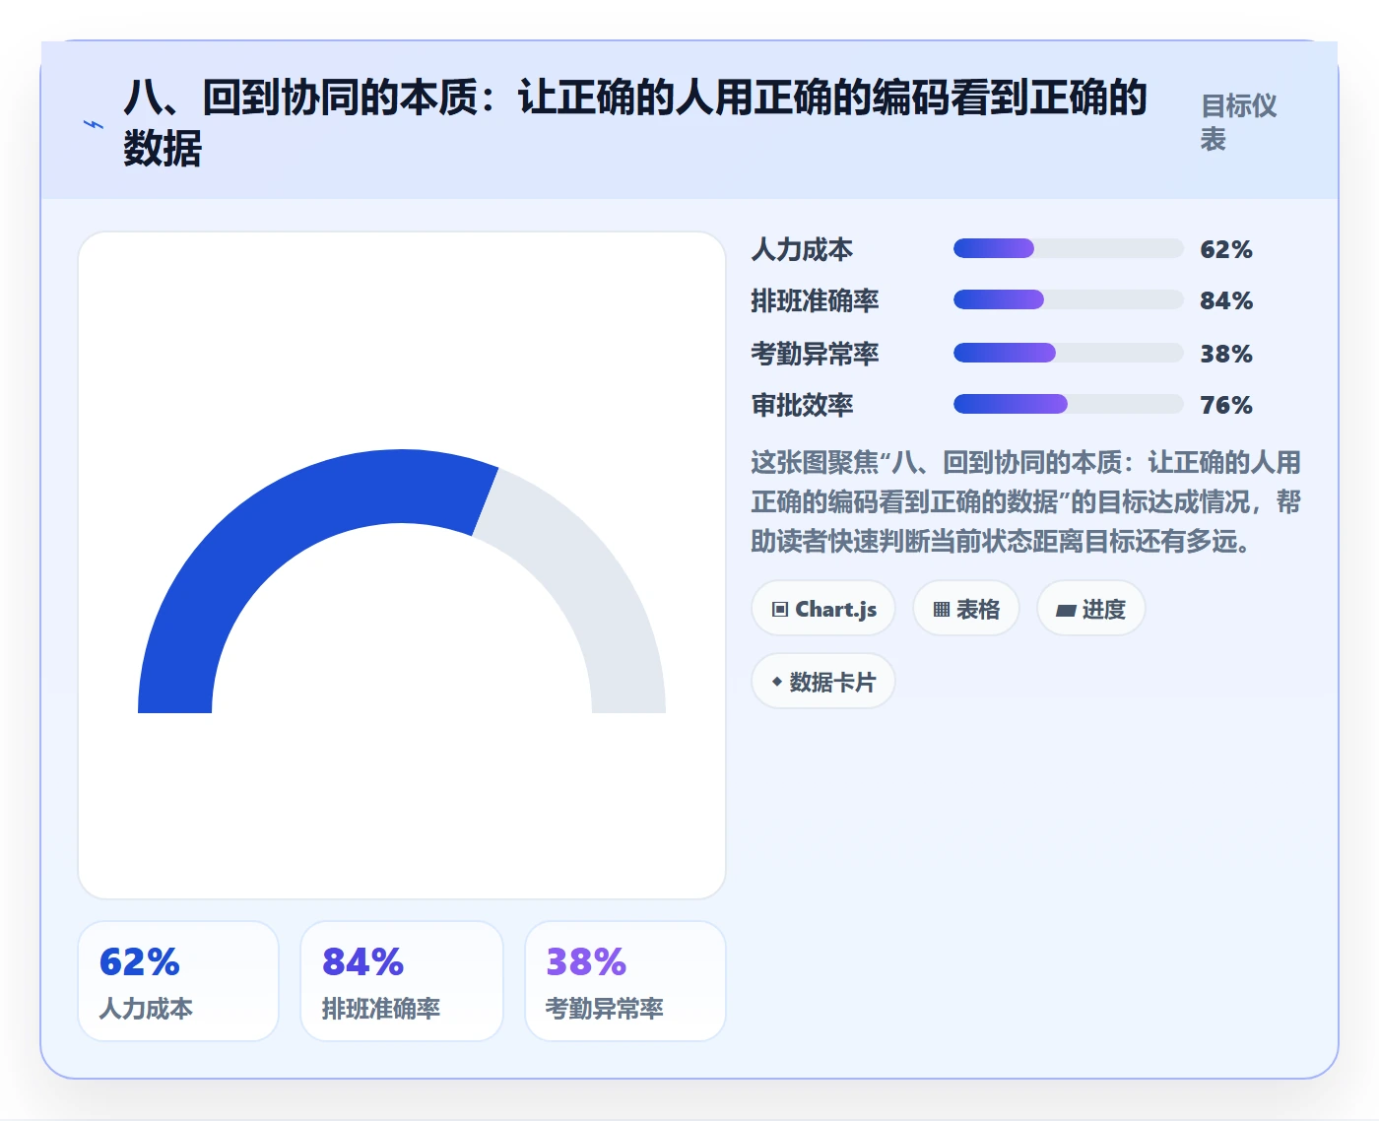Click the 审批效率 progress bar

click(x=1068, y=404)
